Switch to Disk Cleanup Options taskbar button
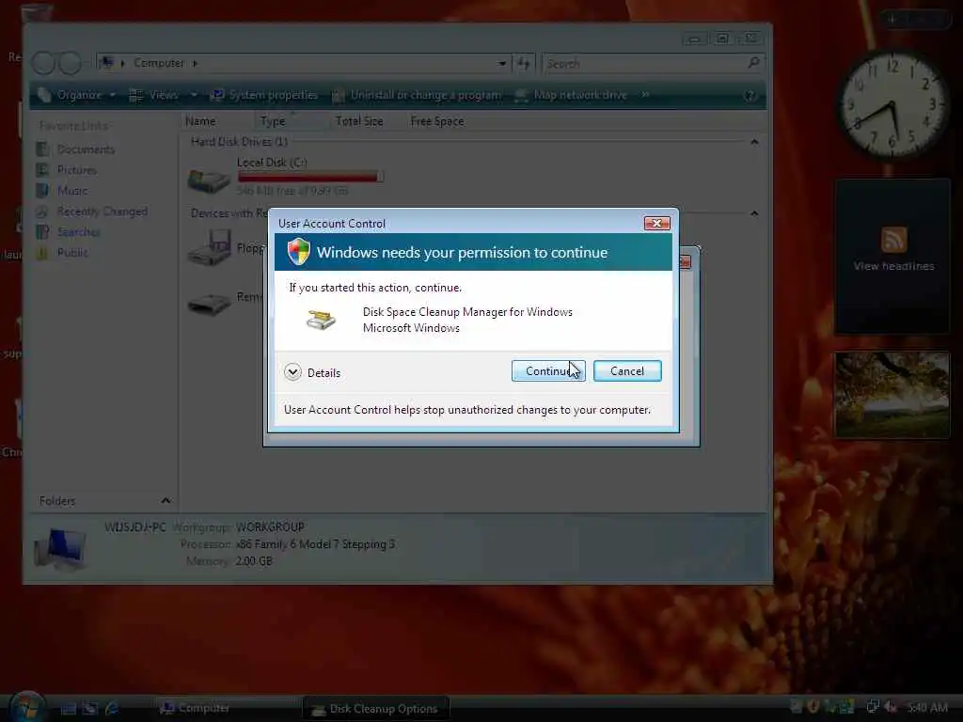The width and height of the screenshot is (963, 722). [x=376, y=709]
